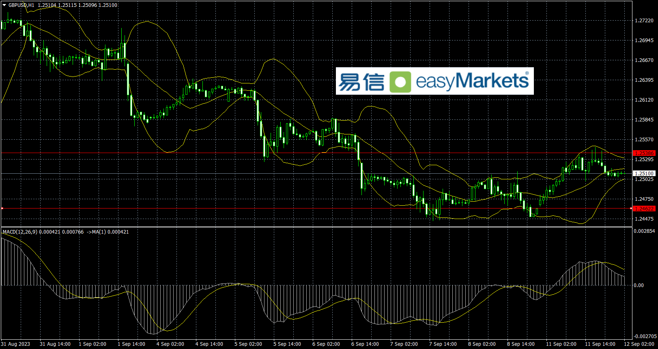The image size is (658, 349).
Task: Click the 6 Sep 14:00 time label
Action: click(365, 344)
